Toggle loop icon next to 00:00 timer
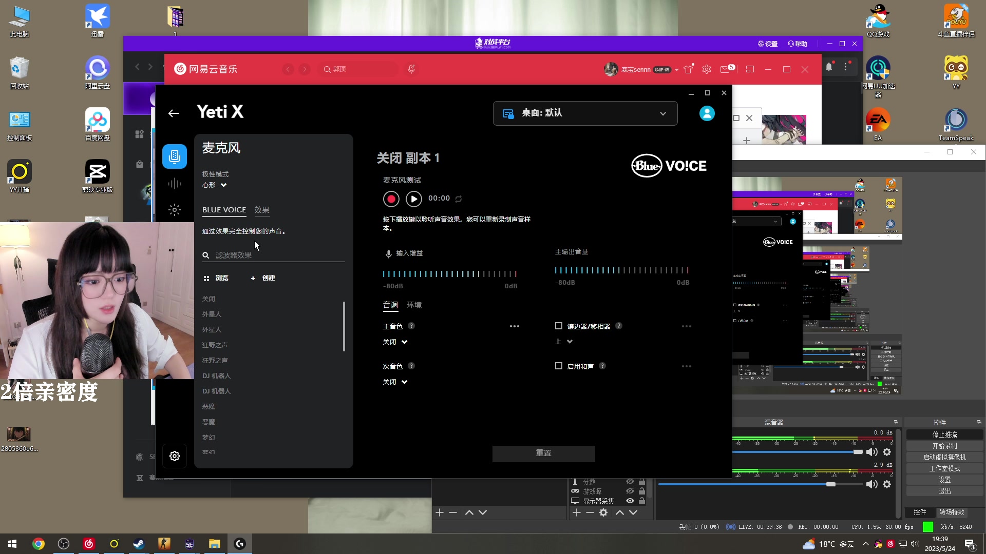 [x=459, y=199]
